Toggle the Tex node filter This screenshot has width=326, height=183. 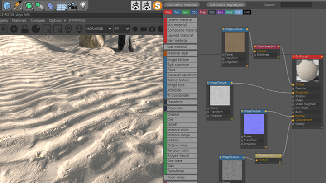tap(177, 12)
